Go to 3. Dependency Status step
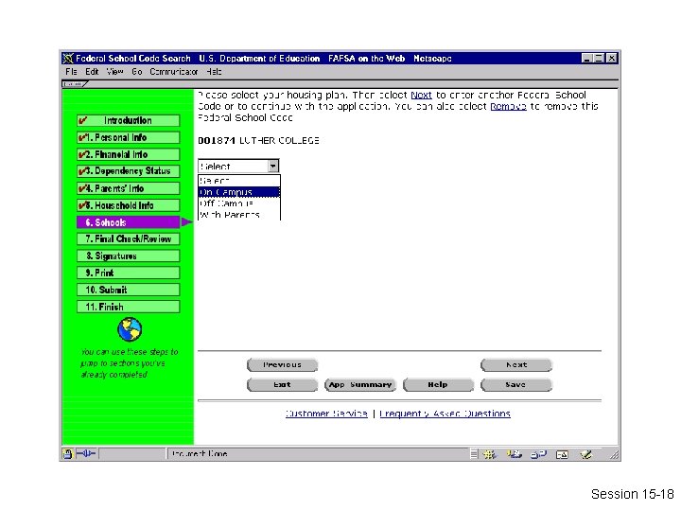Viewport: 681px width, 511px height. click(x=128, y=171)
